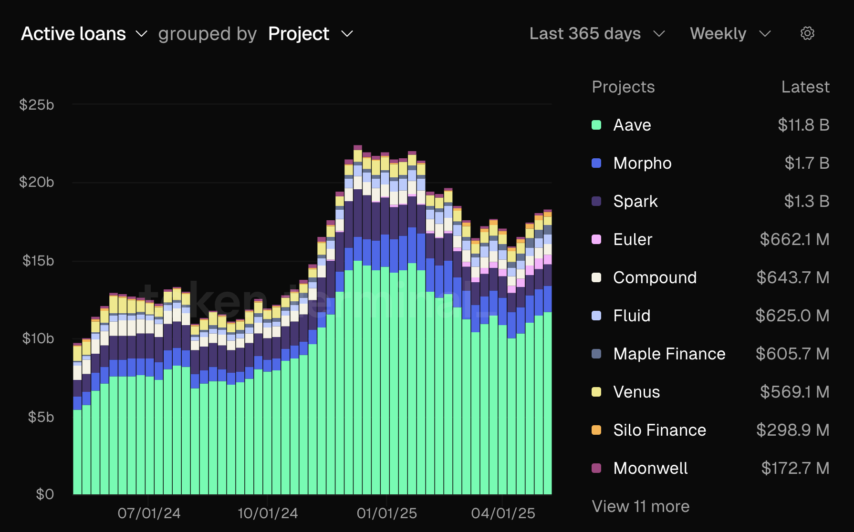
Task: Select Moonwell in the project legend
Action: 651,468
